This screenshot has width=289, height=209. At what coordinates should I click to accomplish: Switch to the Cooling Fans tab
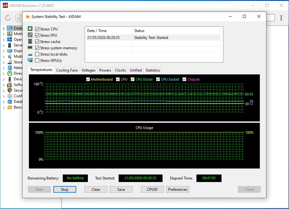[67, 70]
